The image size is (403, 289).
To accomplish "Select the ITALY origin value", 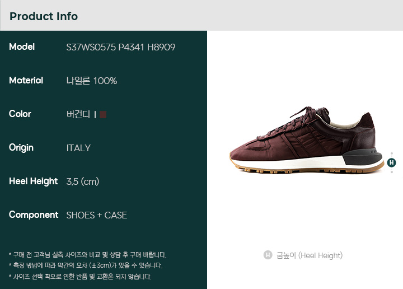I will coord(78,148).
